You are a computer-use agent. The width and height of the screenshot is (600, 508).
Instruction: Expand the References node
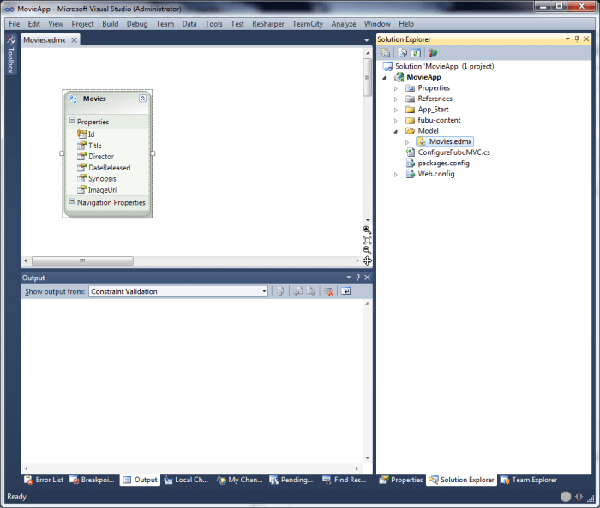point(396,99)
